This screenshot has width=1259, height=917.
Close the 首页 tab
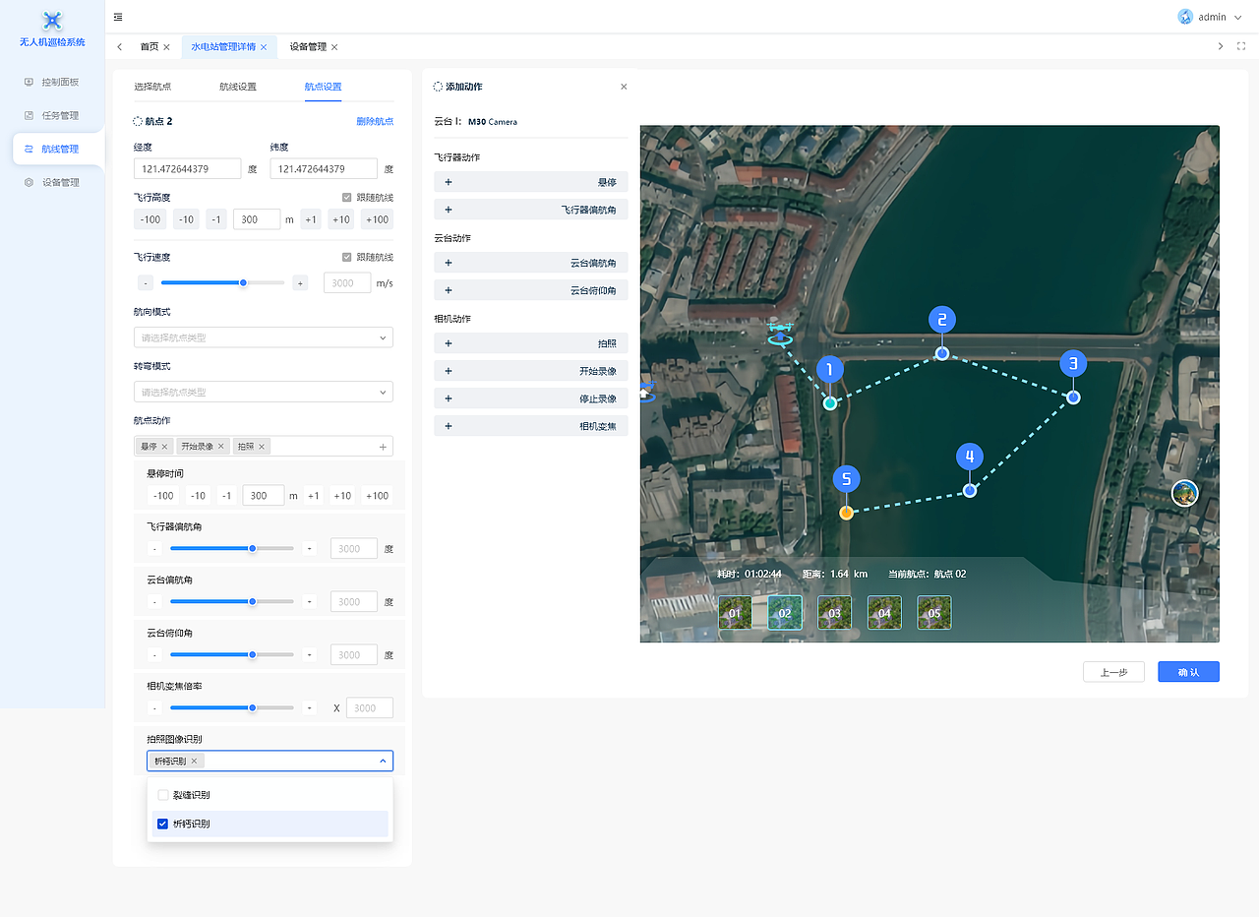click(166, 47)
